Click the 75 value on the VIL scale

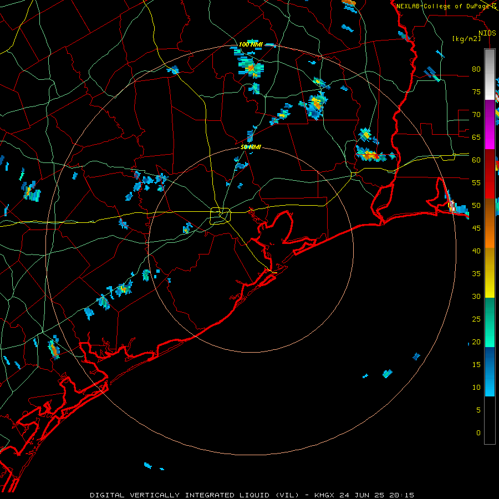(476, 91)
